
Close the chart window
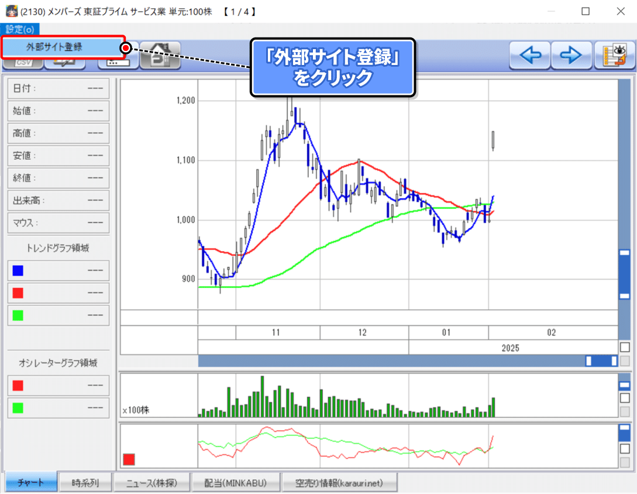click(621, 11)
